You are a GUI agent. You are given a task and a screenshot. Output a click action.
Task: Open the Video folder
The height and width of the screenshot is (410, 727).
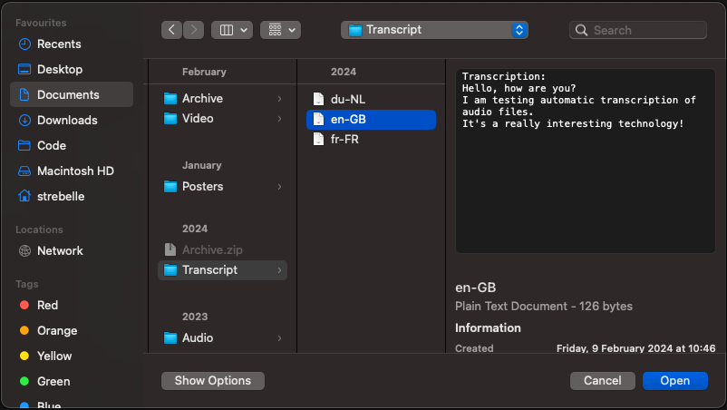pos(223,119)
